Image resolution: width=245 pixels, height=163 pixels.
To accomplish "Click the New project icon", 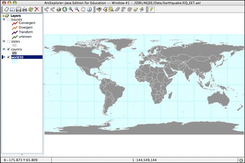I will pos(6,9).
